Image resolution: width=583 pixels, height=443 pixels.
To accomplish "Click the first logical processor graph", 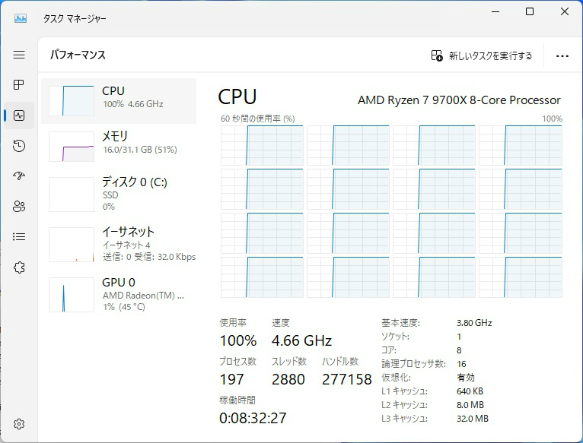I will click(x=262, y=145).
